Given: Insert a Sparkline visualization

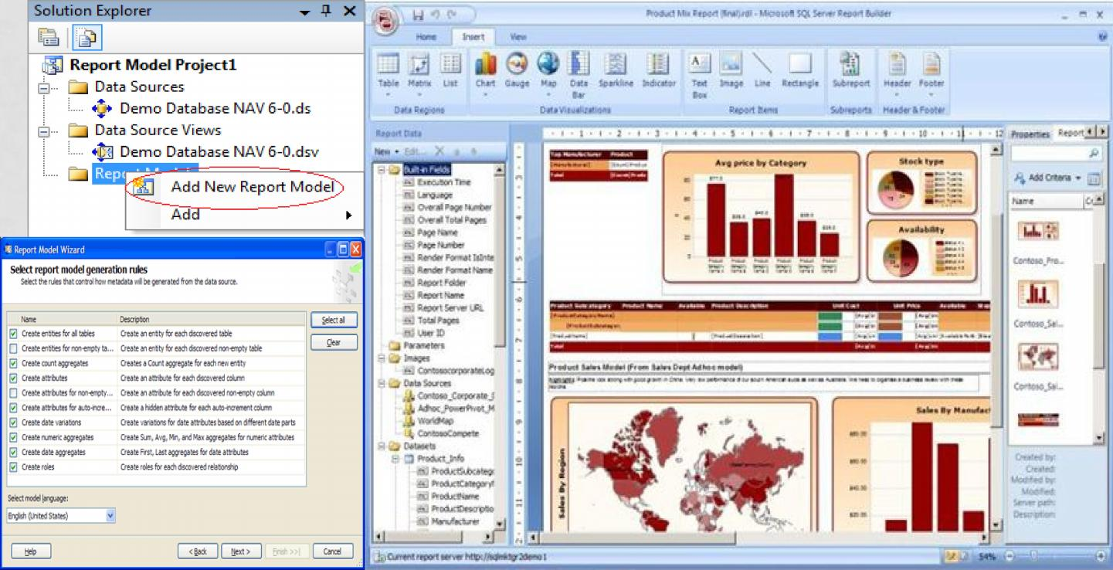Looking at the screenshot, I should (x=615, y=71).
